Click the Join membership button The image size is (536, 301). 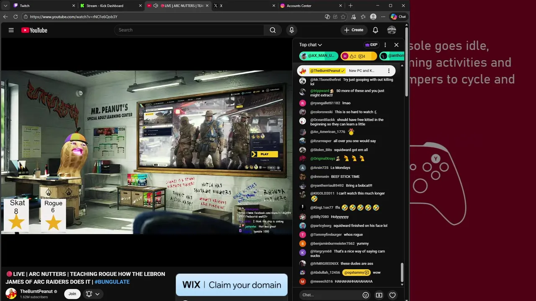click(x=72, y=294)
